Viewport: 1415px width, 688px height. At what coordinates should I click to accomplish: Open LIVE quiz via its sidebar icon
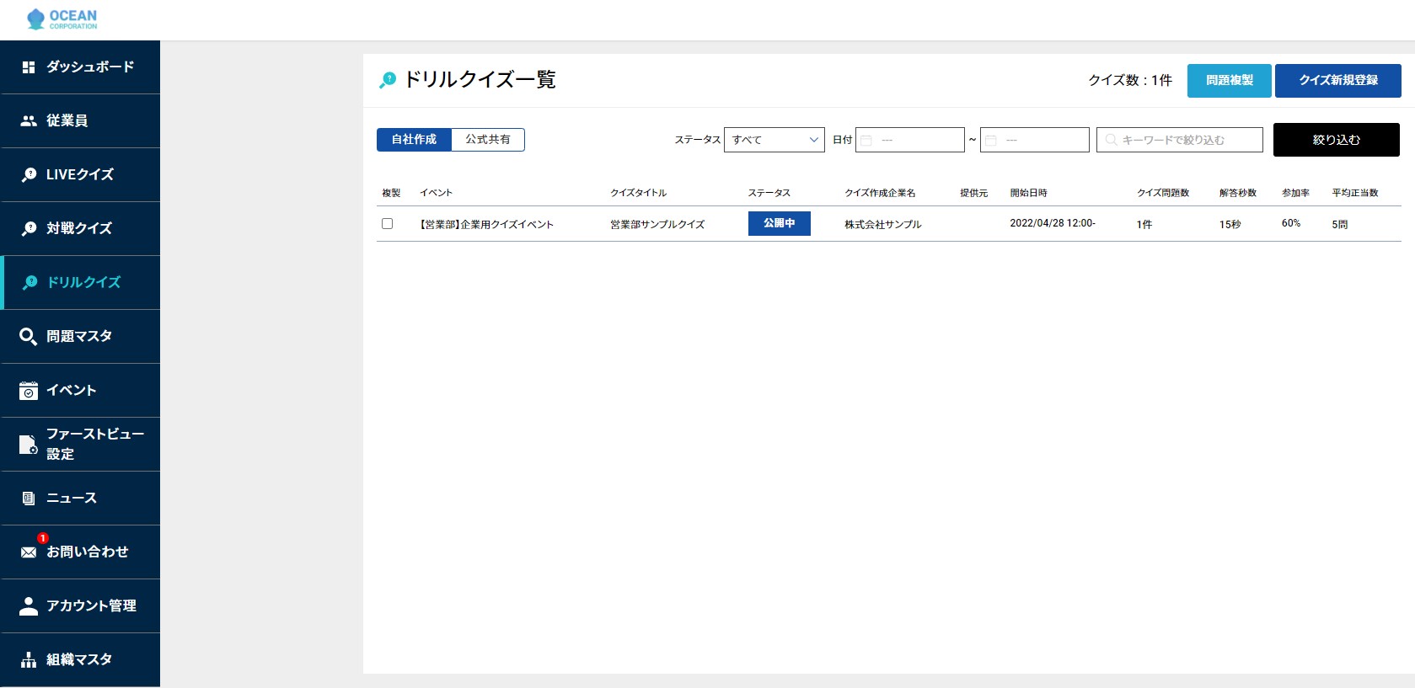[x=29, y=175]
